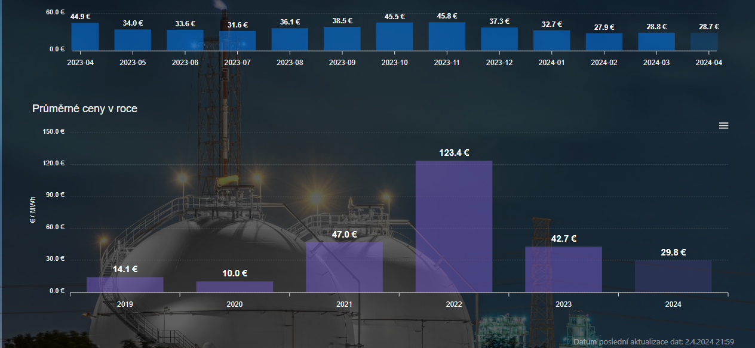Click the '2022' x-axis label
755x348 pixels.
click(454, 304)
